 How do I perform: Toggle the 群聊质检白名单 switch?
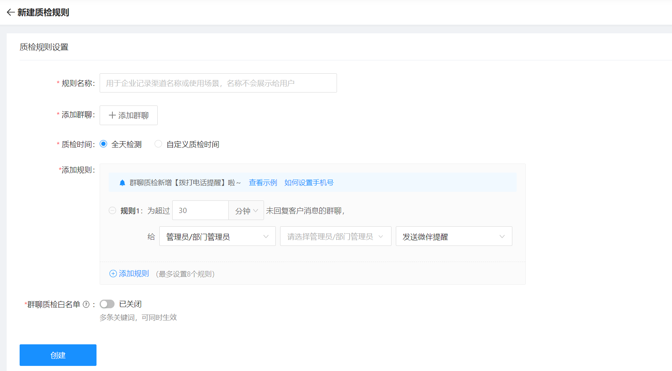[107, 304]
